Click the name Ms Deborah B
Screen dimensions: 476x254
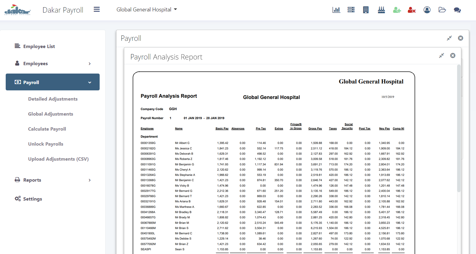[x=184, y=154]
